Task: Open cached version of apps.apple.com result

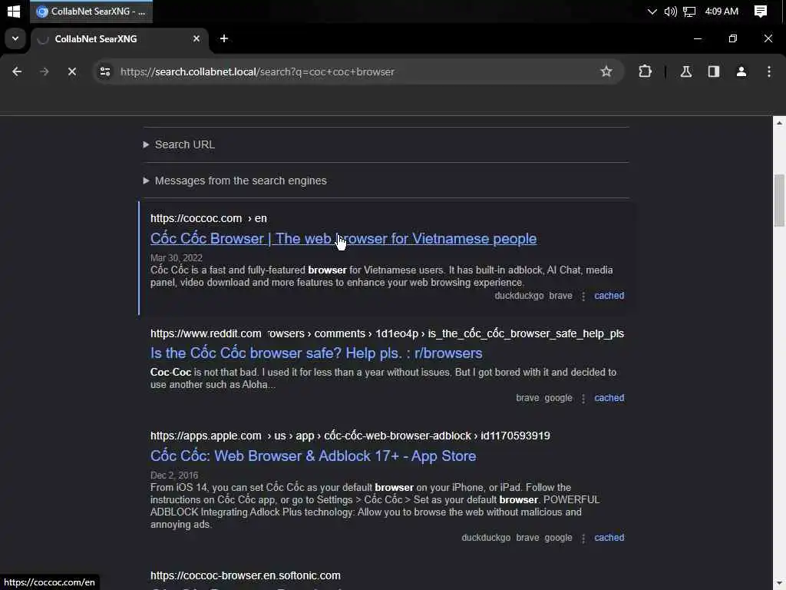Action: 609,537
